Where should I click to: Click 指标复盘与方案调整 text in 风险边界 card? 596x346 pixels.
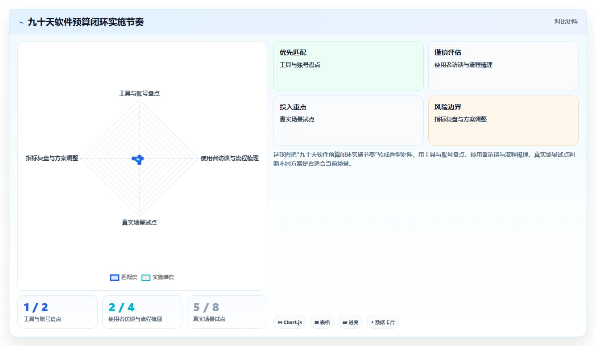coord(460,119)
